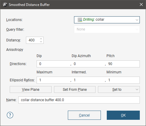Click the help question mark icon

click(x=10, y=115)
